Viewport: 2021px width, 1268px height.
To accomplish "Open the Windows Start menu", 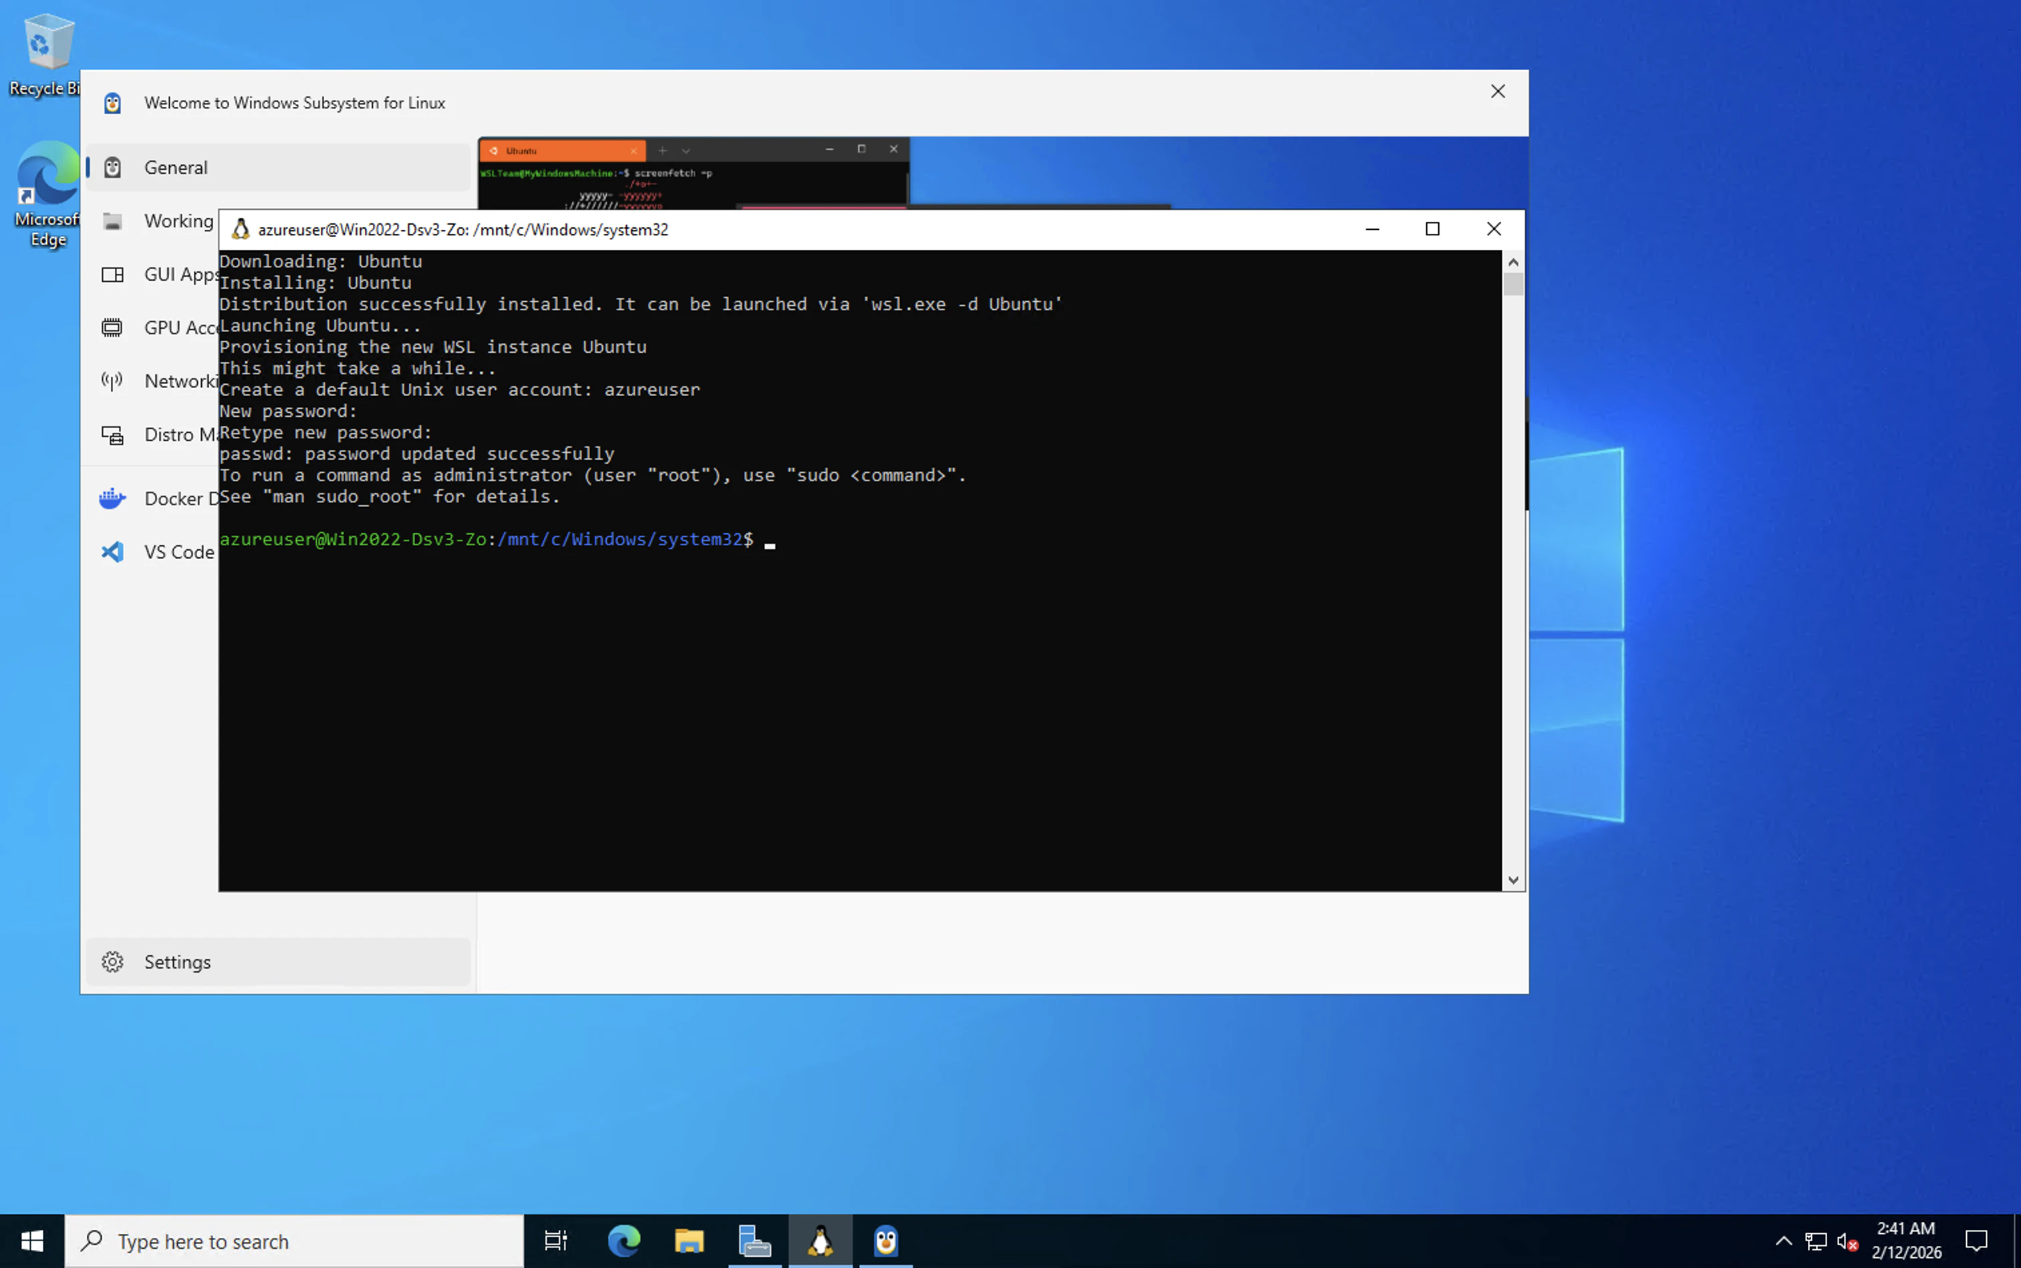I will [32, 1241].
